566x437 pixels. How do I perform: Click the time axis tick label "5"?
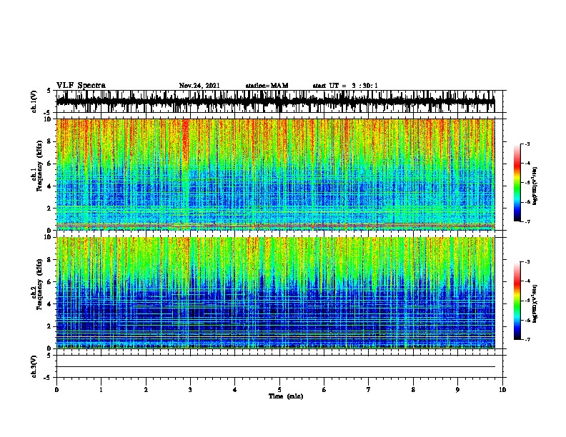coord(279,390)
